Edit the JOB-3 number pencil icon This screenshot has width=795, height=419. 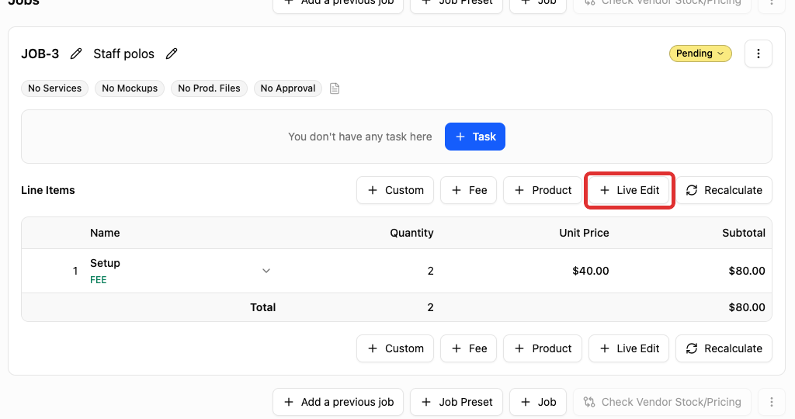tap(76, 54)
